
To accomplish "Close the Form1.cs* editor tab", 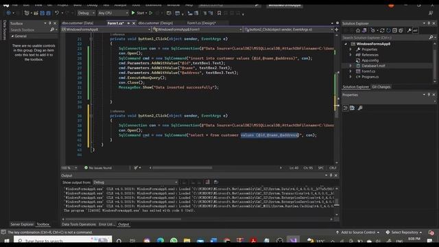I will (134, 23).
